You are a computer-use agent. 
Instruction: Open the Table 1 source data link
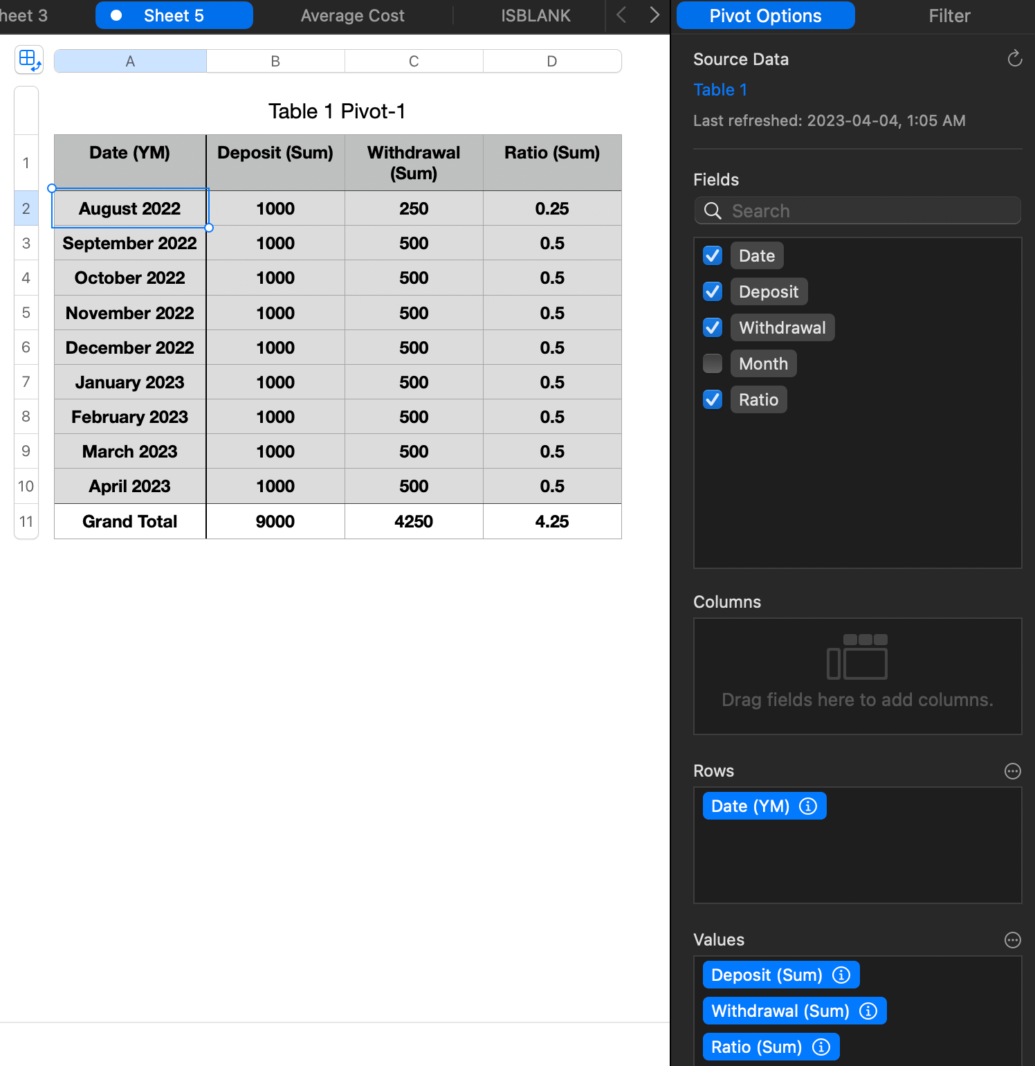click(720, 89)
